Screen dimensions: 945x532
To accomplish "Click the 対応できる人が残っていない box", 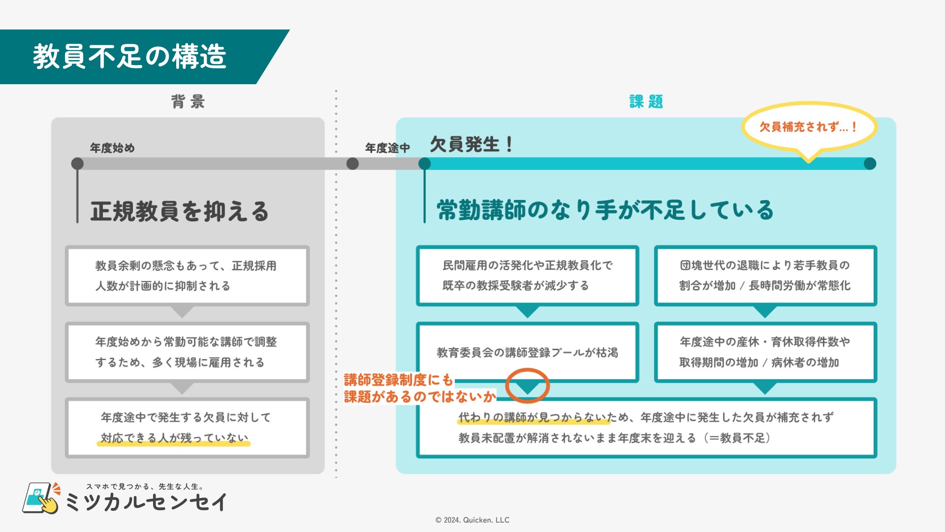I will (x=187, y=428).
